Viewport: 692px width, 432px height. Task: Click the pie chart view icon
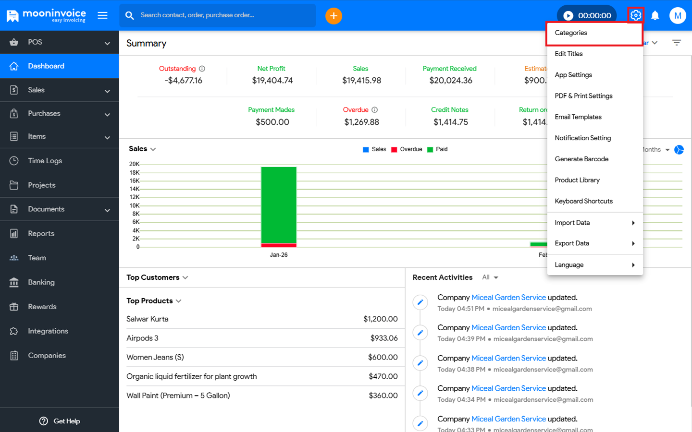(x=679, y=150)
